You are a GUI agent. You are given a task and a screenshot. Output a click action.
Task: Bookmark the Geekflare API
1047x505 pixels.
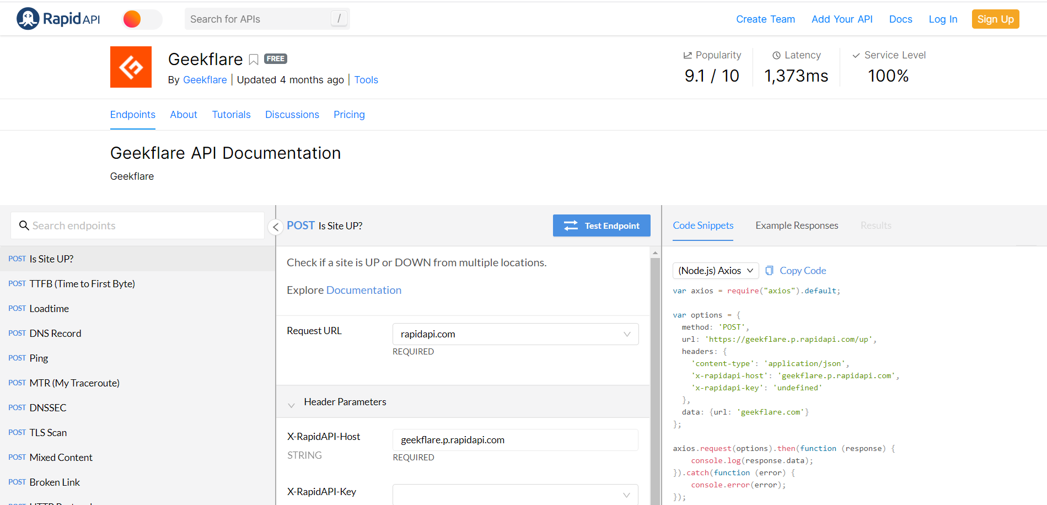(x=254, y=60)
